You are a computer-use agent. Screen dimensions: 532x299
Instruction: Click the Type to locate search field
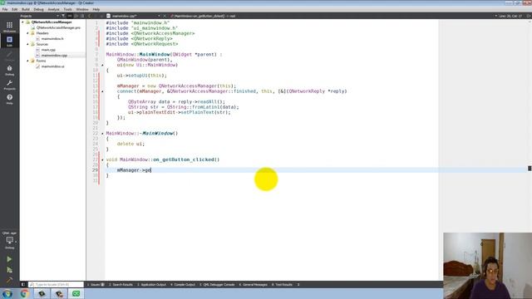(x=56, y=285)
